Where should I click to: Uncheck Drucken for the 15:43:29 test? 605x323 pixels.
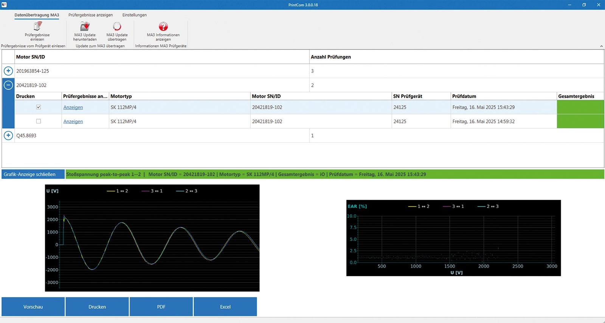point(38,107)
